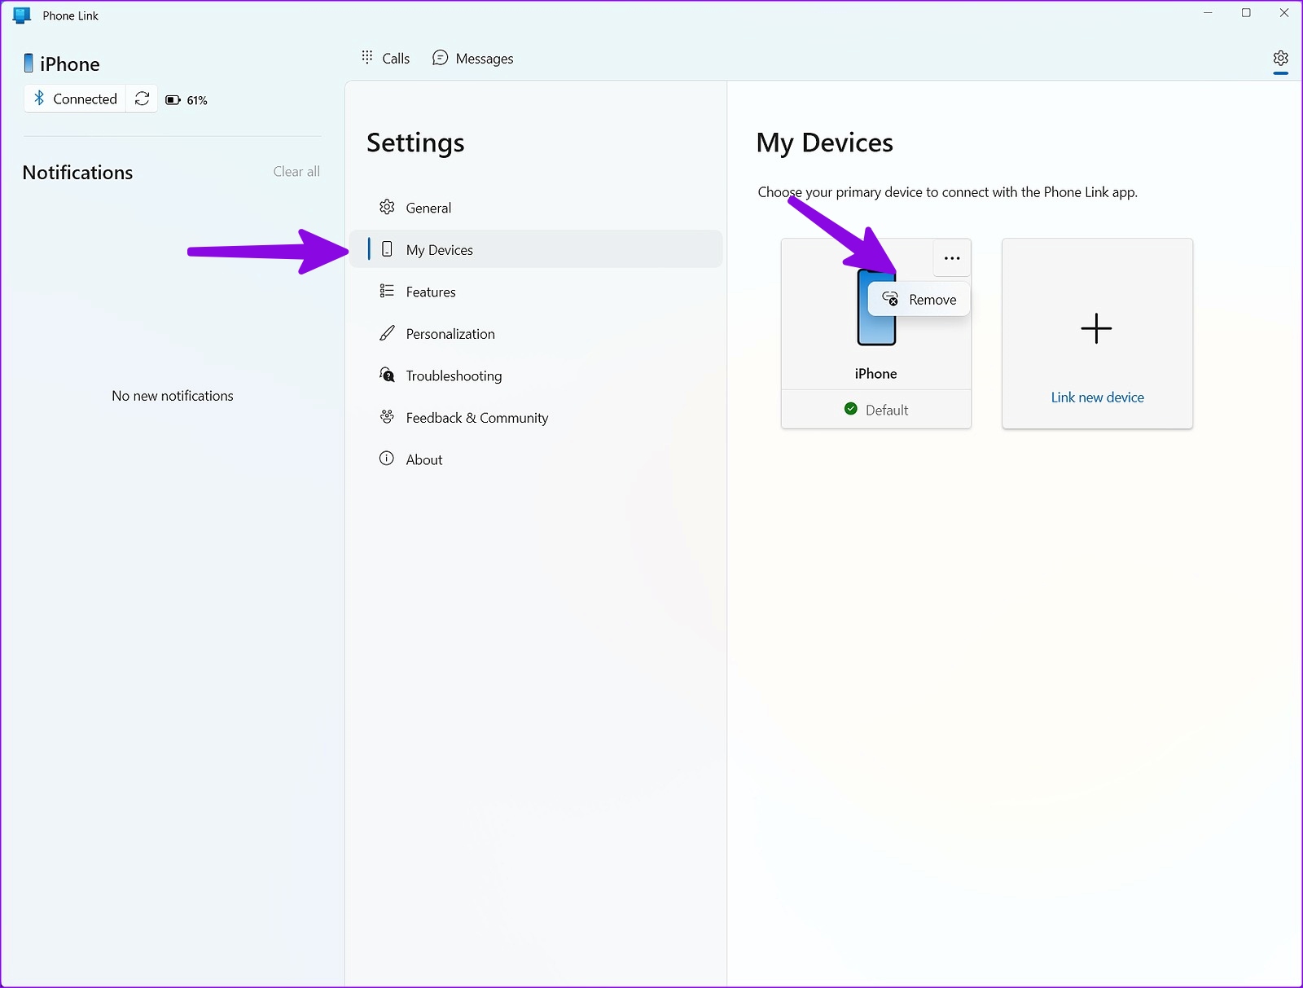Screen dimensions: 1303x988
Task: Open the Messages tab
Action: tap(472, 58)
